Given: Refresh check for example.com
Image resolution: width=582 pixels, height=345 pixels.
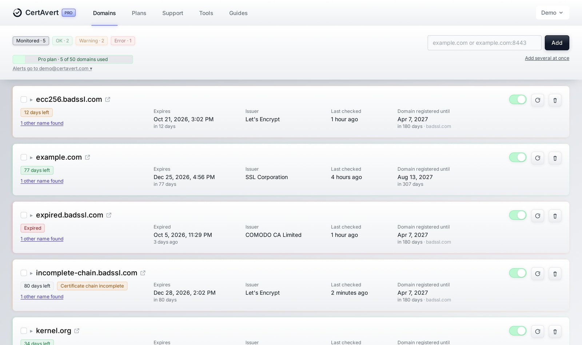Looking at the screenshot, I should point(538,158).
